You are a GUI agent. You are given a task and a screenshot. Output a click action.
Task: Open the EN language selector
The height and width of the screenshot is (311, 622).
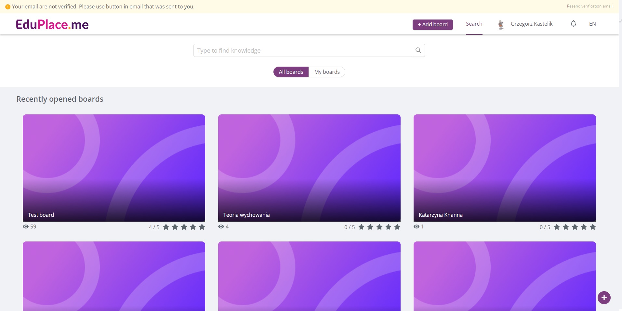coord(592,24)
